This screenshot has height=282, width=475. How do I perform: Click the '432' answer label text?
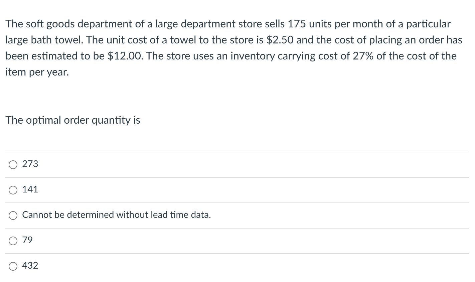(30, 266)
